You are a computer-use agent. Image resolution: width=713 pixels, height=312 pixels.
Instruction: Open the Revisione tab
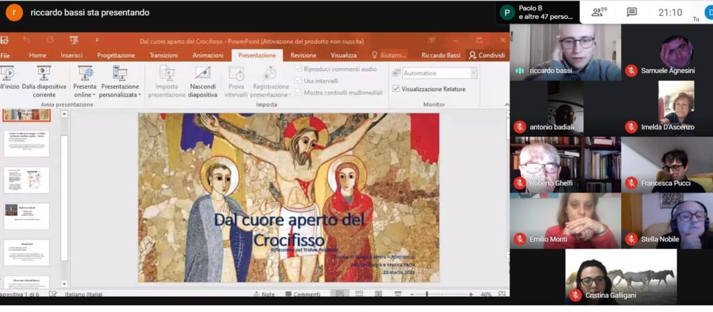coord(304,56)
